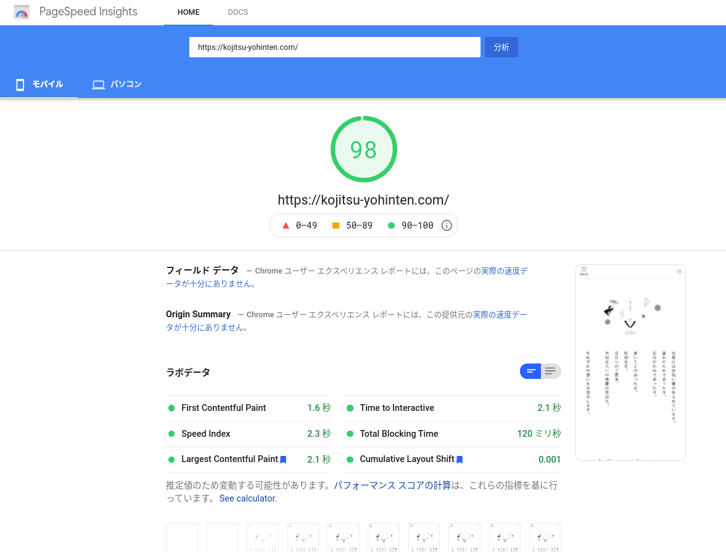Click the orange square 50–89 legend icon
The height and width of the screenshot is (552, 726).
(x=336, y=225)
